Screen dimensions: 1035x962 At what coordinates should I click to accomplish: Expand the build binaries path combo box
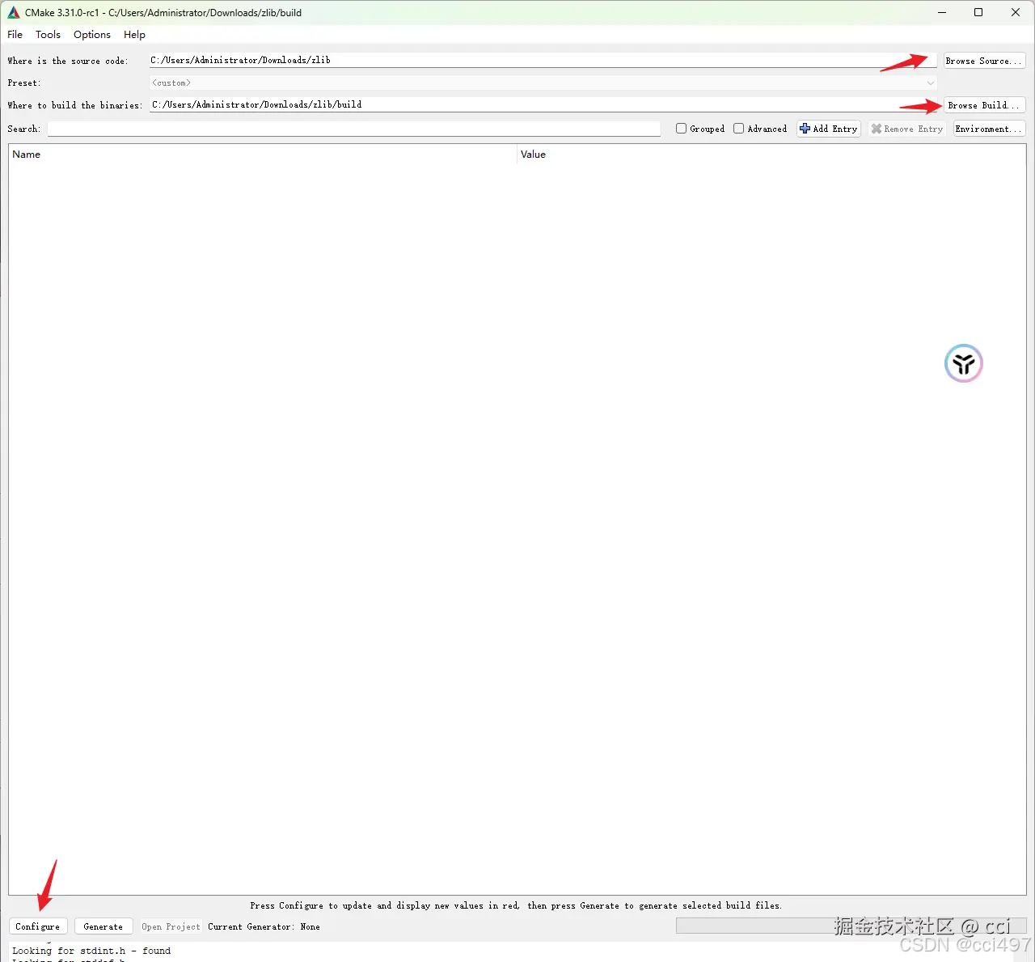[x=543, y=104]
